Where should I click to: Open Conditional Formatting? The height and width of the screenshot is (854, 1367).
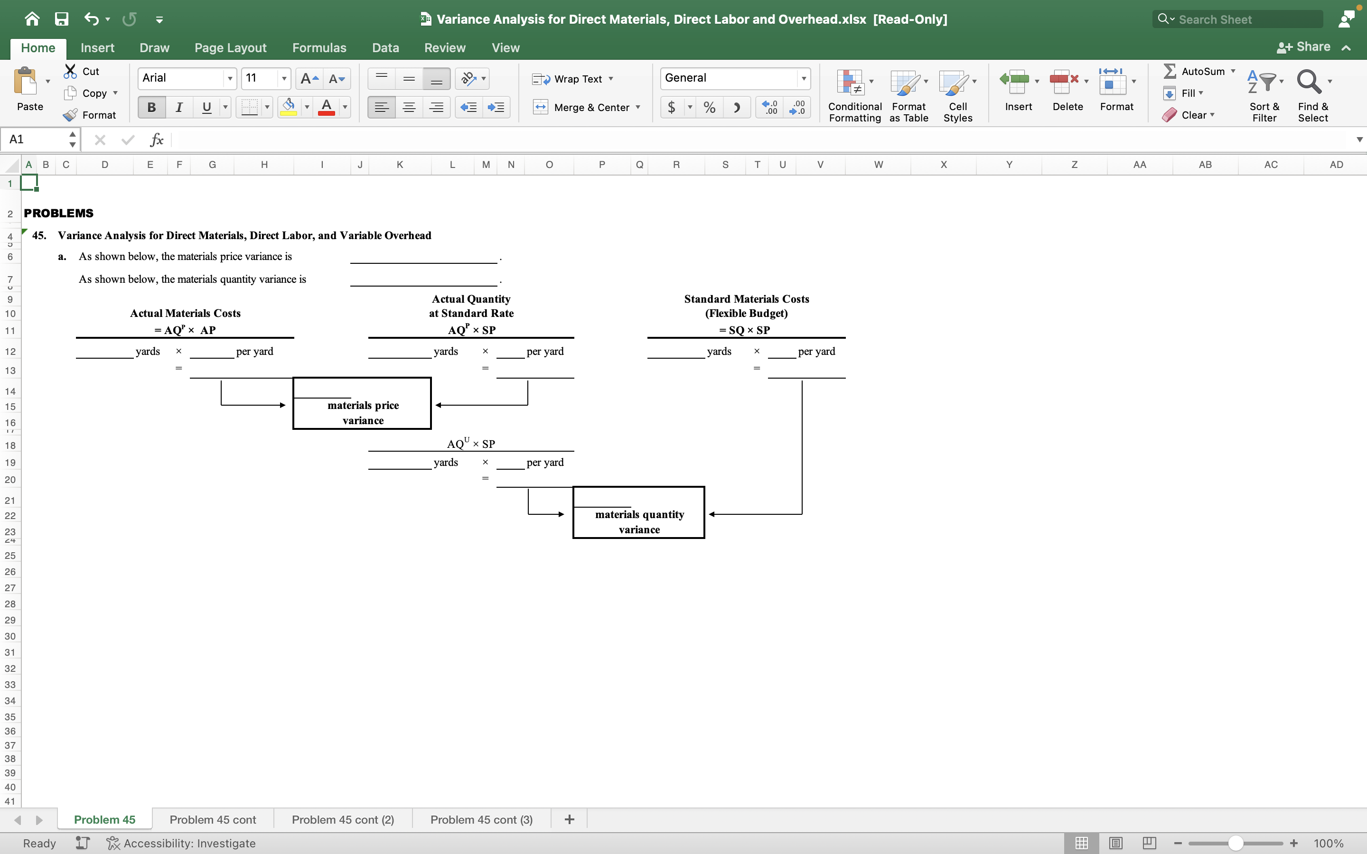pyautogui.click(x=854, y=95)
